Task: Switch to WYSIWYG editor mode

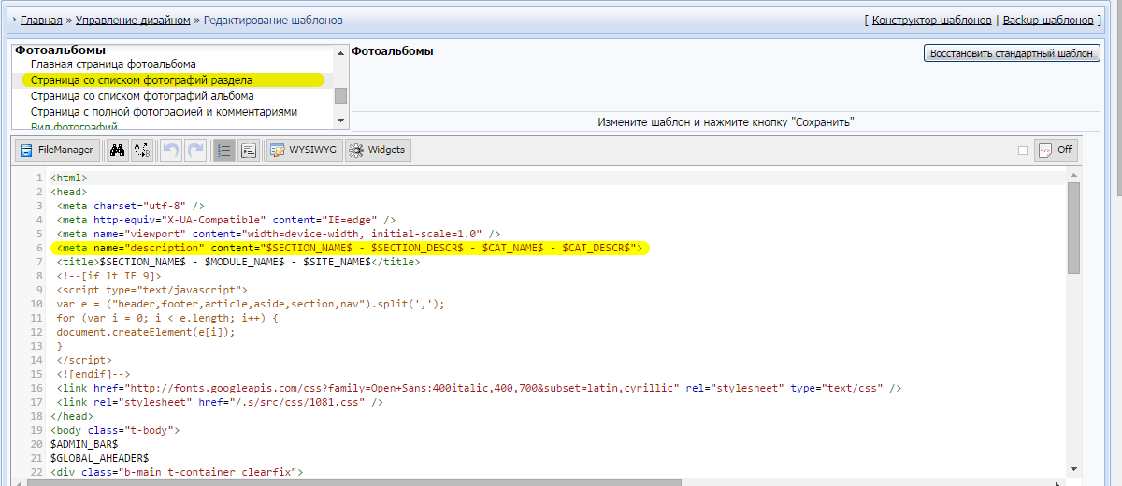Action: click(x=304, y=150)
